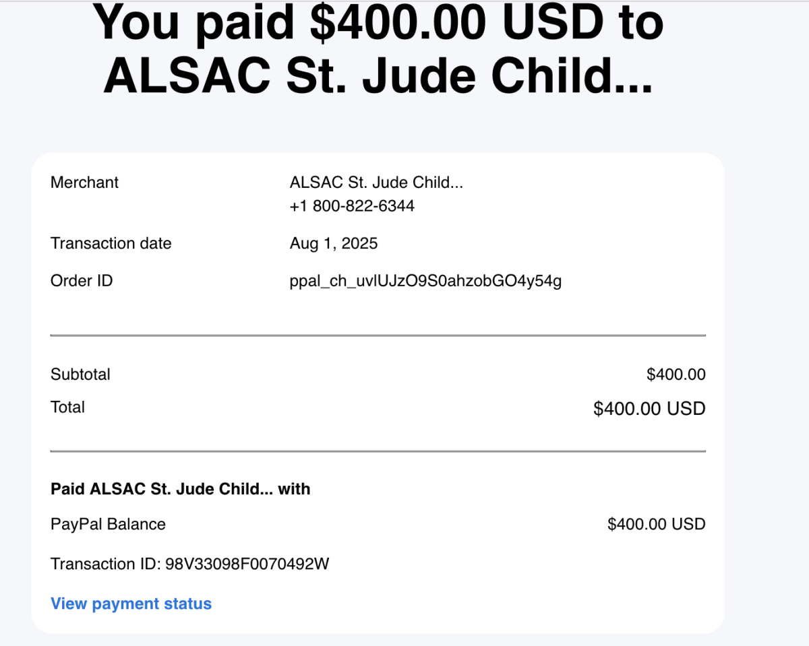Click the Aug 1, 2025 transaction date
Image resolution: width=809 pixels, height=646 pixels.
tap(334, 244)
